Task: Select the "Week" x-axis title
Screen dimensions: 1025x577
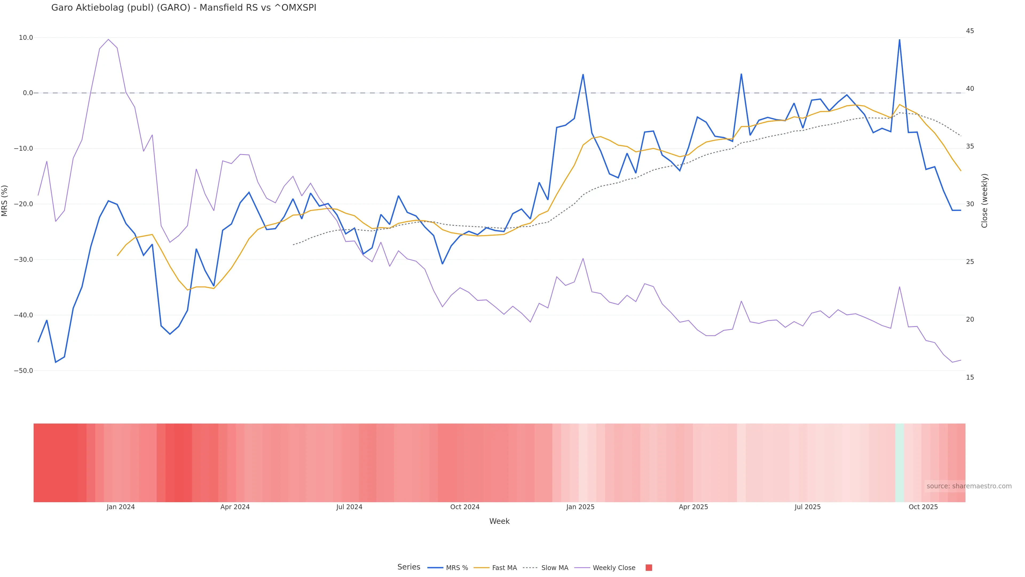Action: point(499,521)
